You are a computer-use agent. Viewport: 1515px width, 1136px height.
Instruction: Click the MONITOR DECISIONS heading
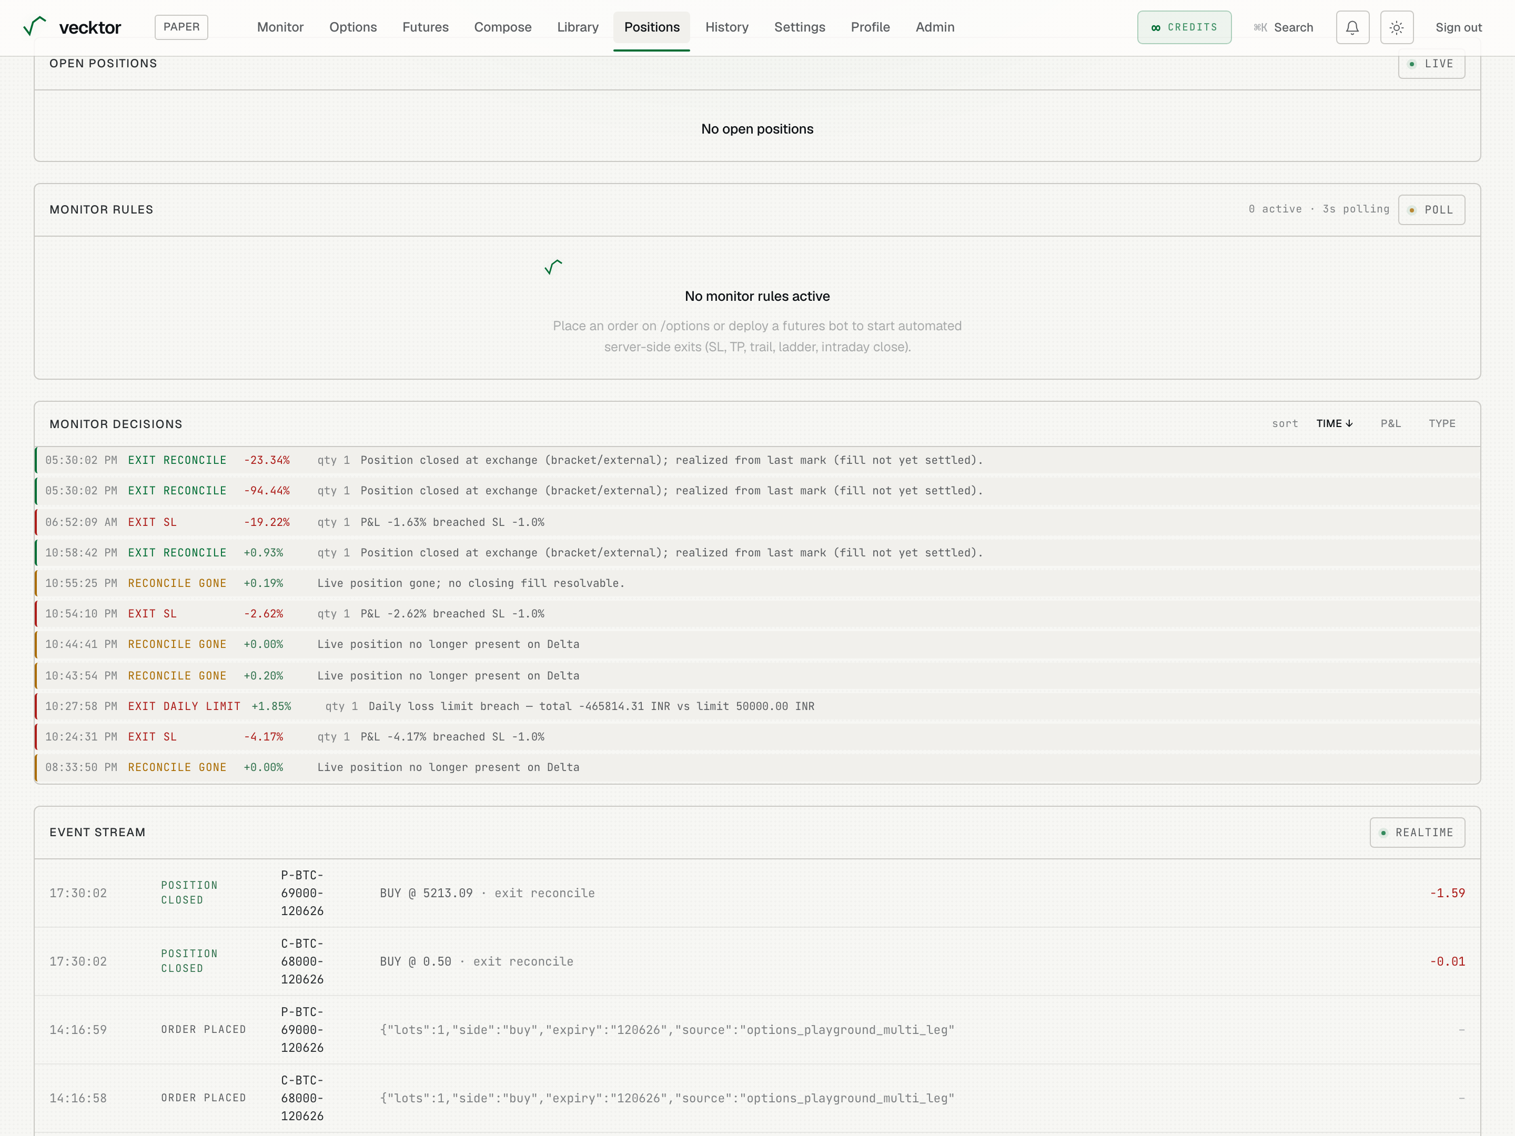(x=116, y=424)
